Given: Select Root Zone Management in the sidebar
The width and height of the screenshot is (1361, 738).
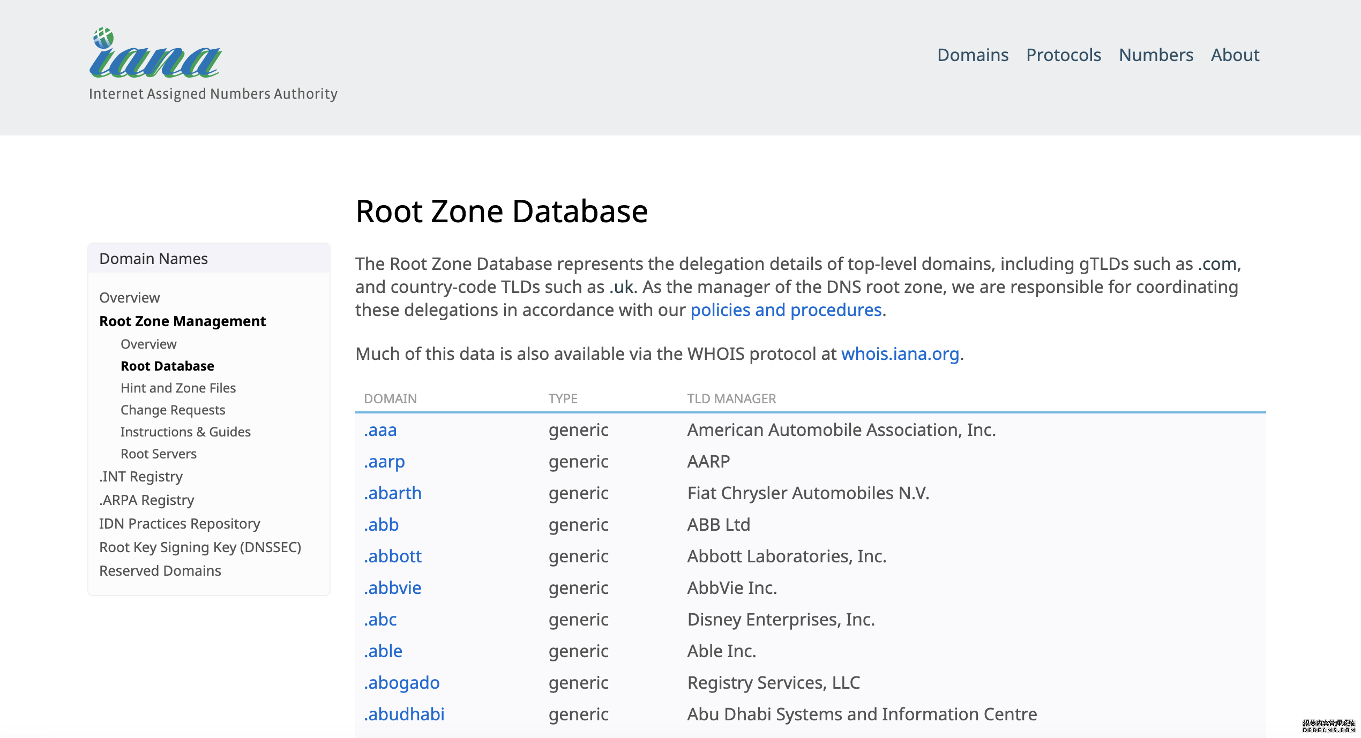Looking at the screenshot, I should tap(182, 321).
